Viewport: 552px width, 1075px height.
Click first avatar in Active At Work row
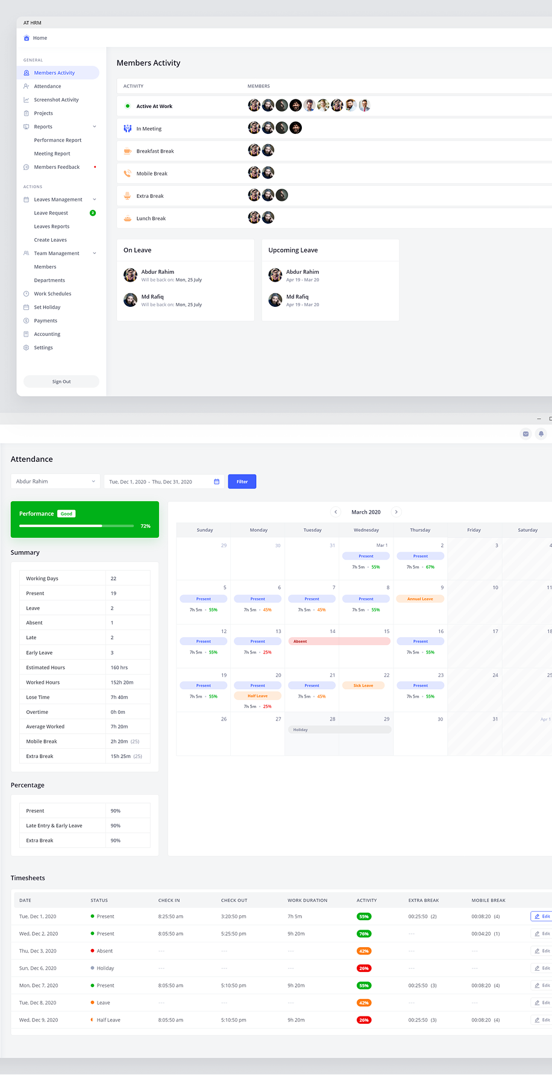[254, 106]
